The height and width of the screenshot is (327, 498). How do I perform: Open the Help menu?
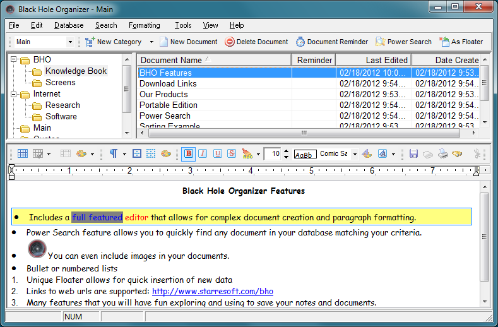click(237, 25)
